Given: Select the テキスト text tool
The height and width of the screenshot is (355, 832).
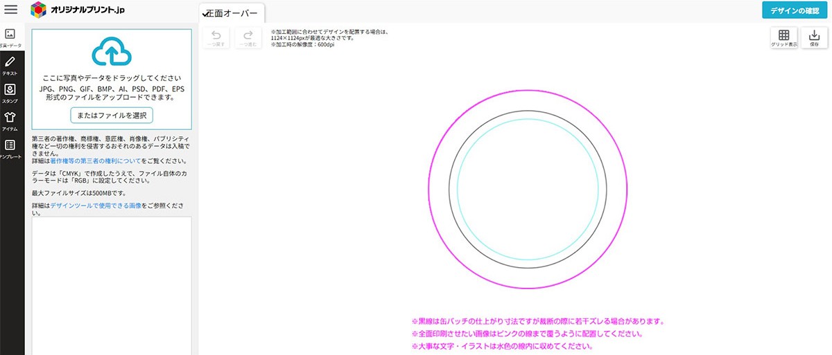Looking at the screenshot, I should click(10, 65).
